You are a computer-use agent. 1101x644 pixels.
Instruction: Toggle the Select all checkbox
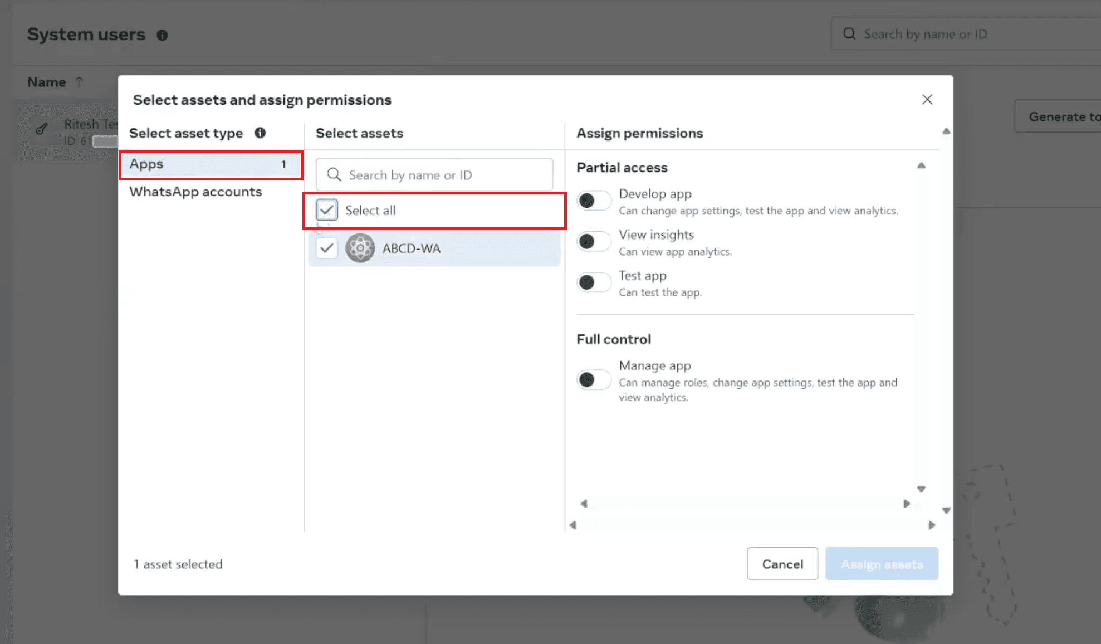(326, 211)
